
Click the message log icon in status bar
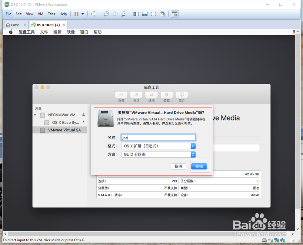click(x=292, y=240)
